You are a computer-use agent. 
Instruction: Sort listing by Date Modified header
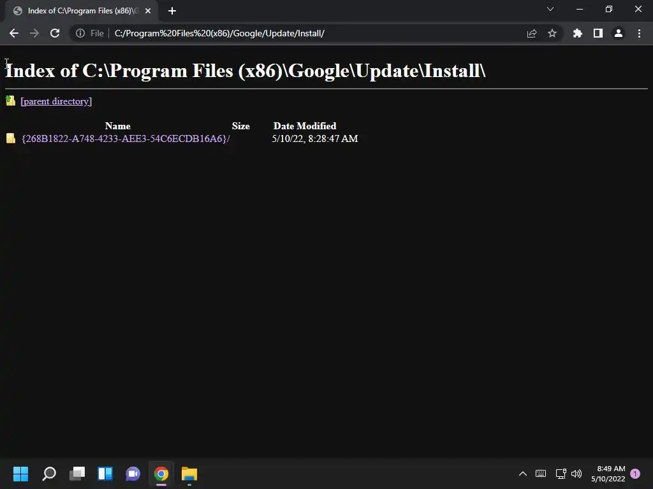point(305,126)
